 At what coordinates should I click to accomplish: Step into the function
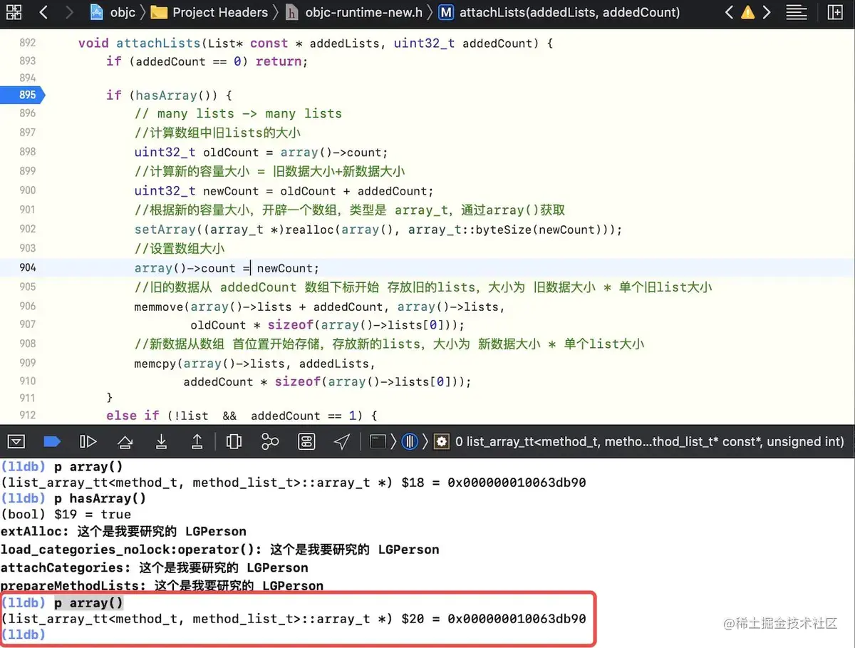162,442
